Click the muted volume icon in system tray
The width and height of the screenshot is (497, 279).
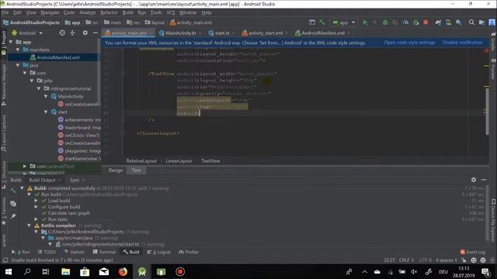pos(414,272)
